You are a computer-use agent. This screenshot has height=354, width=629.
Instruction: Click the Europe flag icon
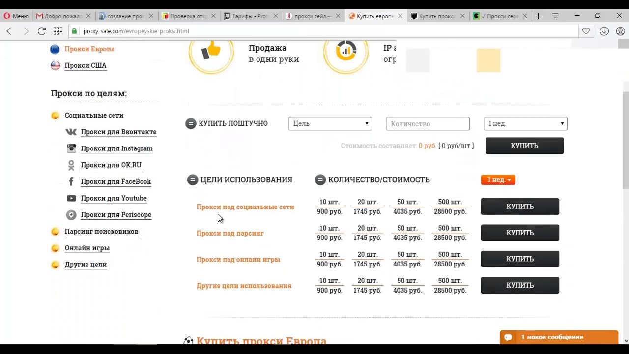point(55,49)
